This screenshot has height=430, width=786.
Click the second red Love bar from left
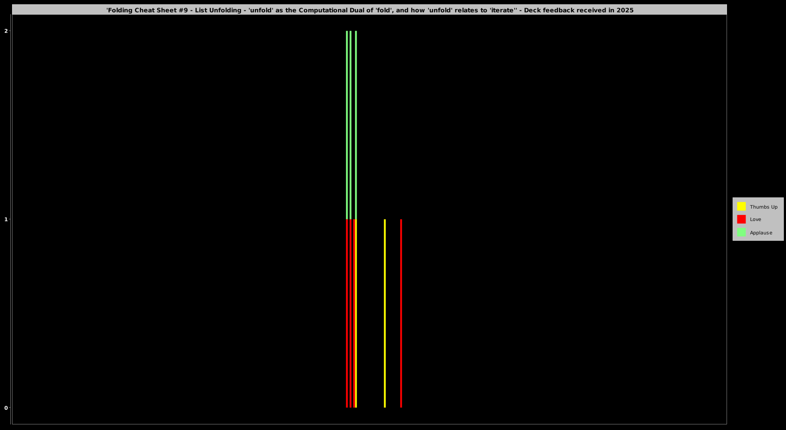pos(351,313)
